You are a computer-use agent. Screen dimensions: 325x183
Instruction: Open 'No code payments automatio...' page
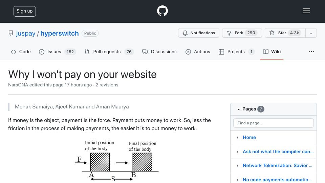point(277,180)
